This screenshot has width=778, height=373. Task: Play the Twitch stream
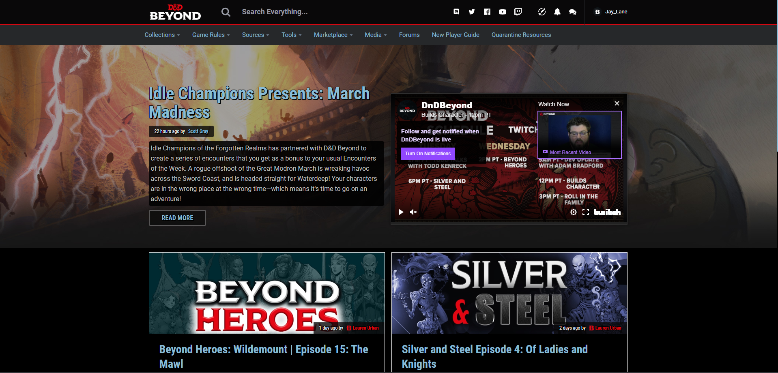coord(401,212)
